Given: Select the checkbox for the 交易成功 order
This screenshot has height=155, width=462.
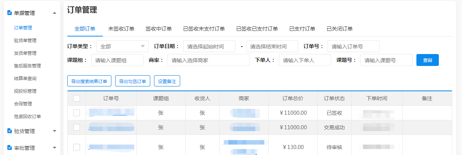Looking at the screenshot, I should tap(77, 127).
